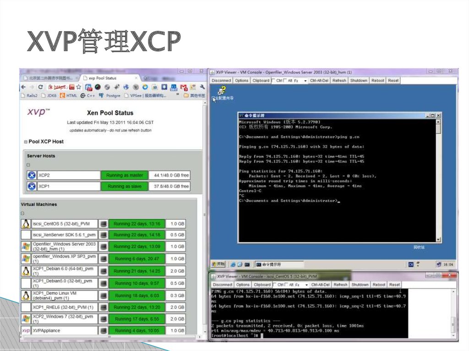Open the JDK6 bookmark

click(x=49, y=95)
